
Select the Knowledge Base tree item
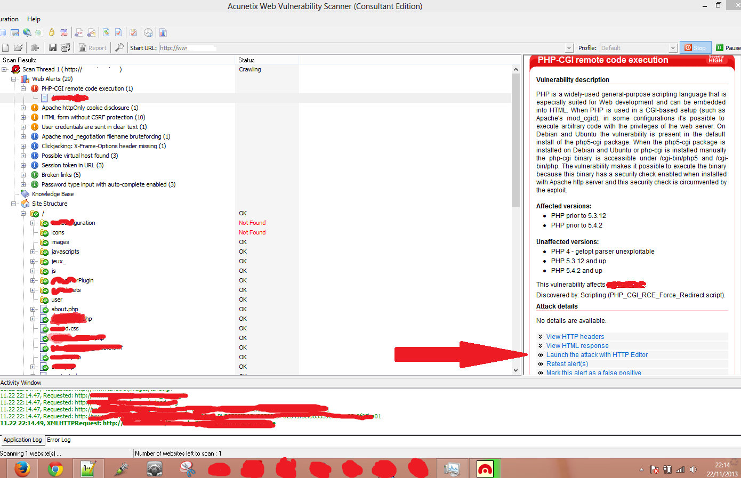point(53,194)
